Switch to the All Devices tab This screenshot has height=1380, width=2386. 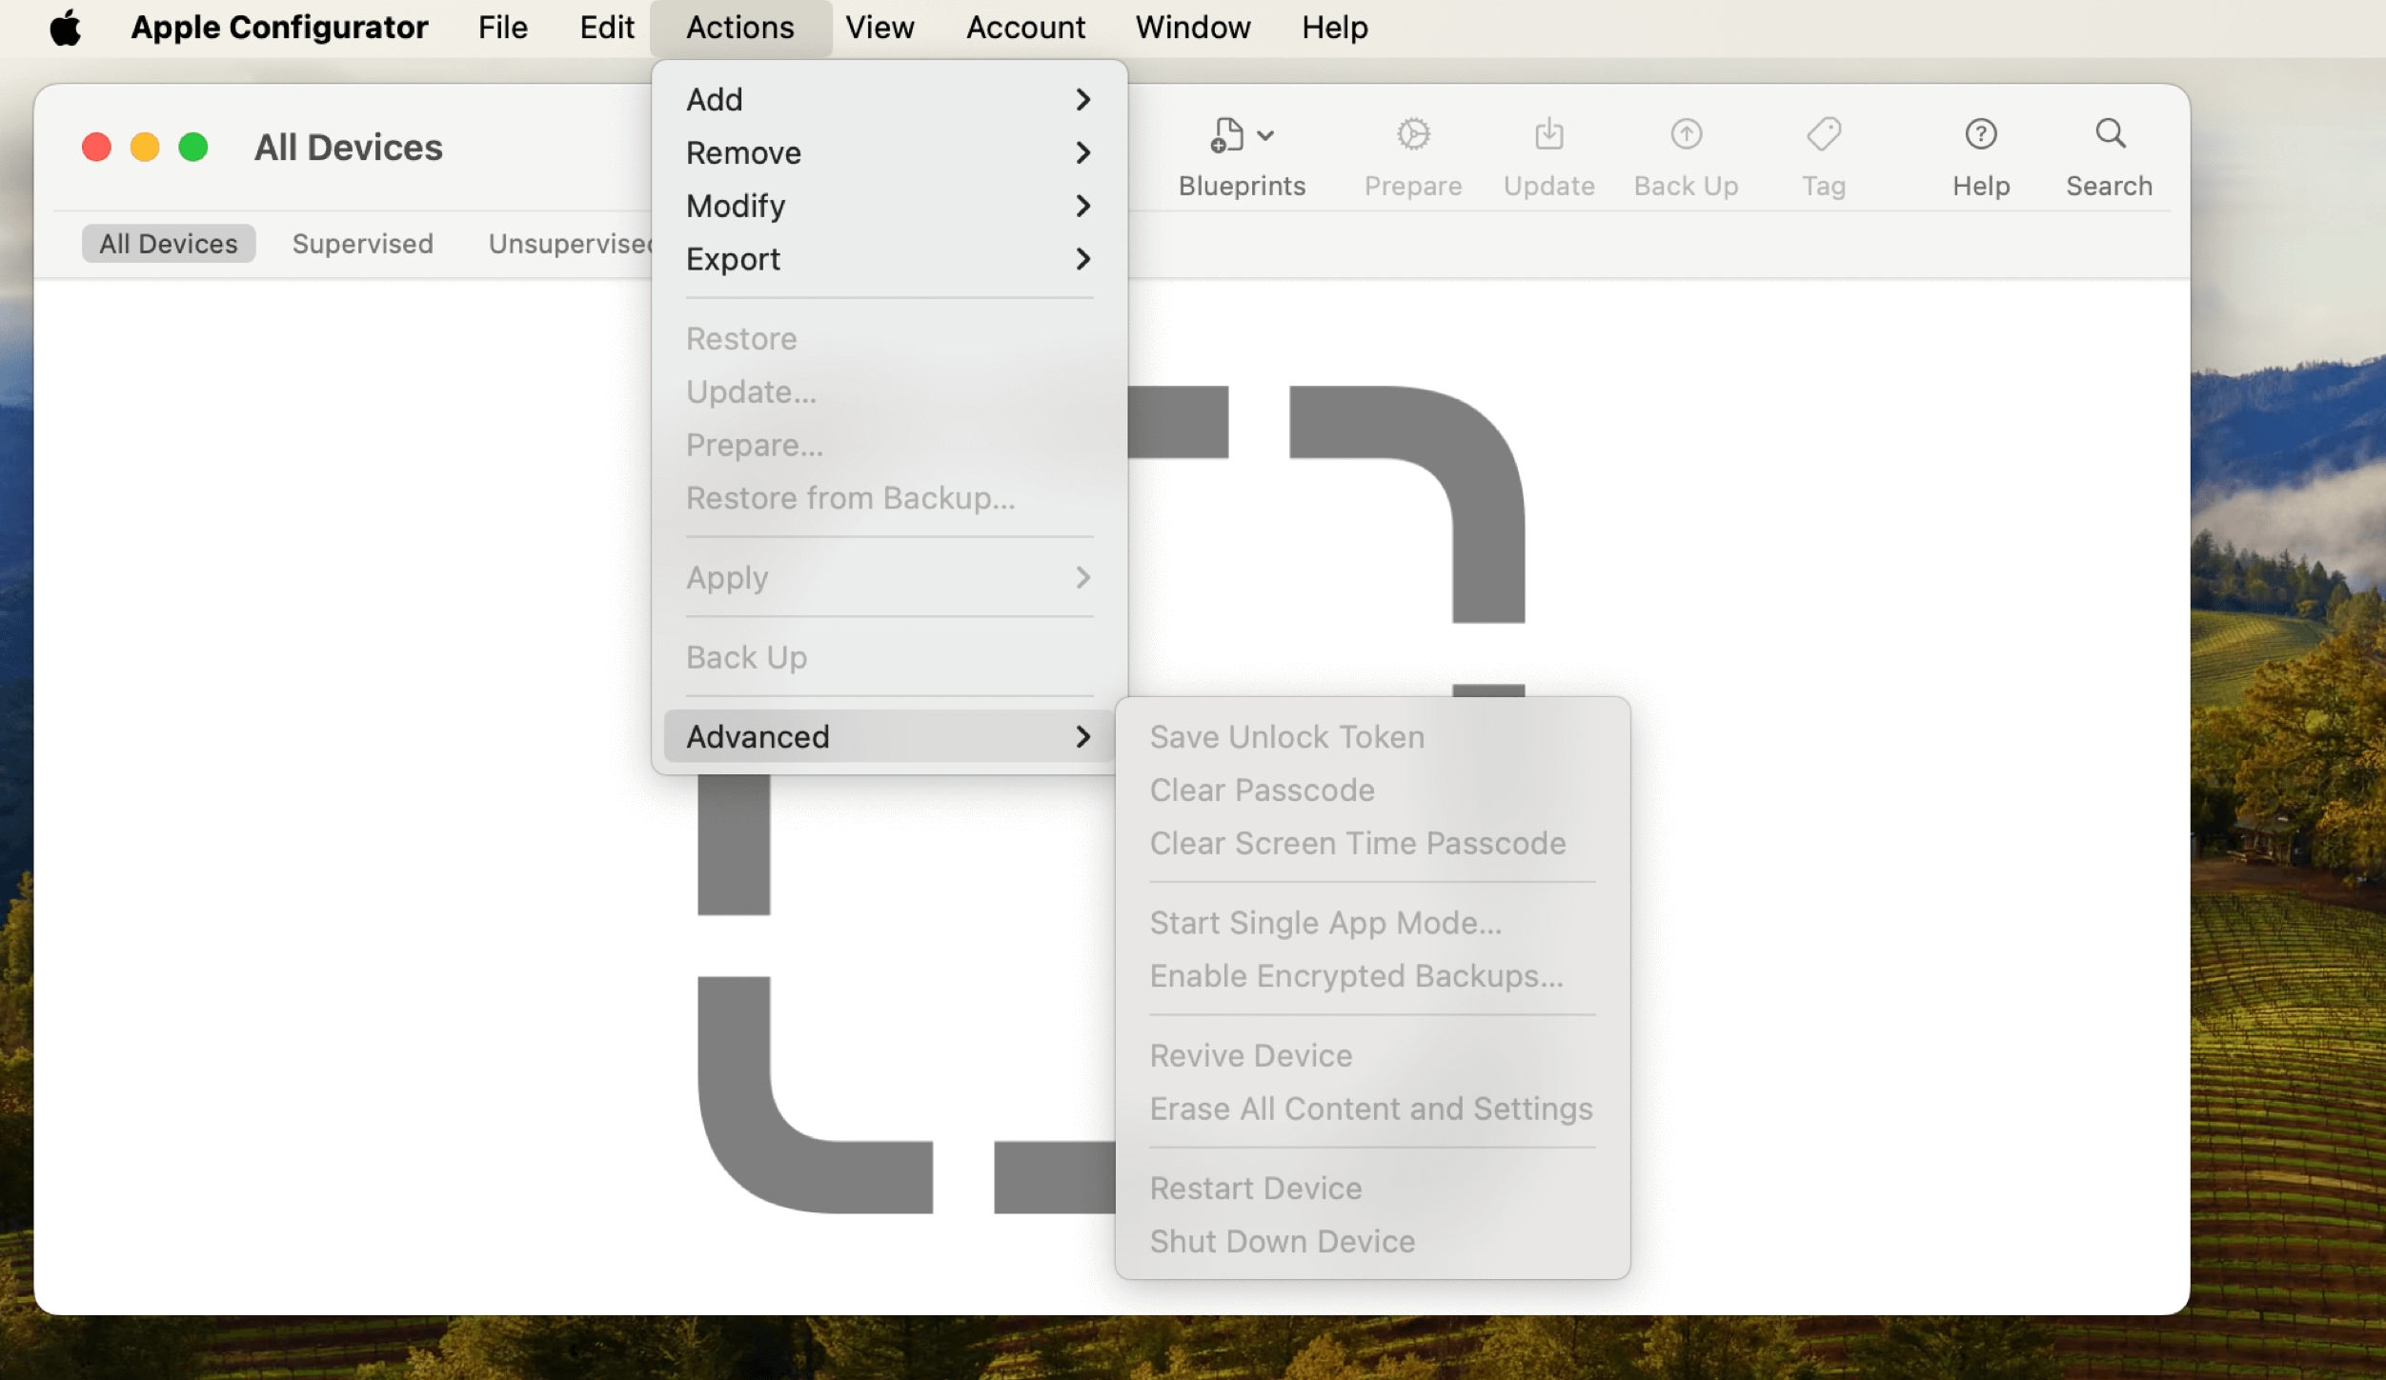169,244
